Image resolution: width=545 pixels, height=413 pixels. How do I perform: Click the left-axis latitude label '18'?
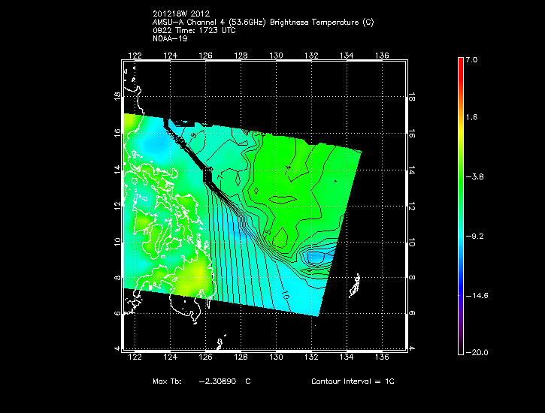pyautogui.click(x=117, y=96)
